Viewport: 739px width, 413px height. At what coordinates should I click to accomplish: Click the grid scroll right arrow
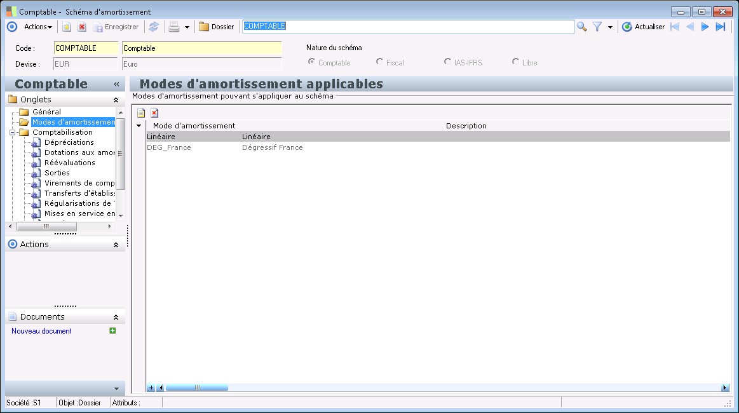[725, 388]
